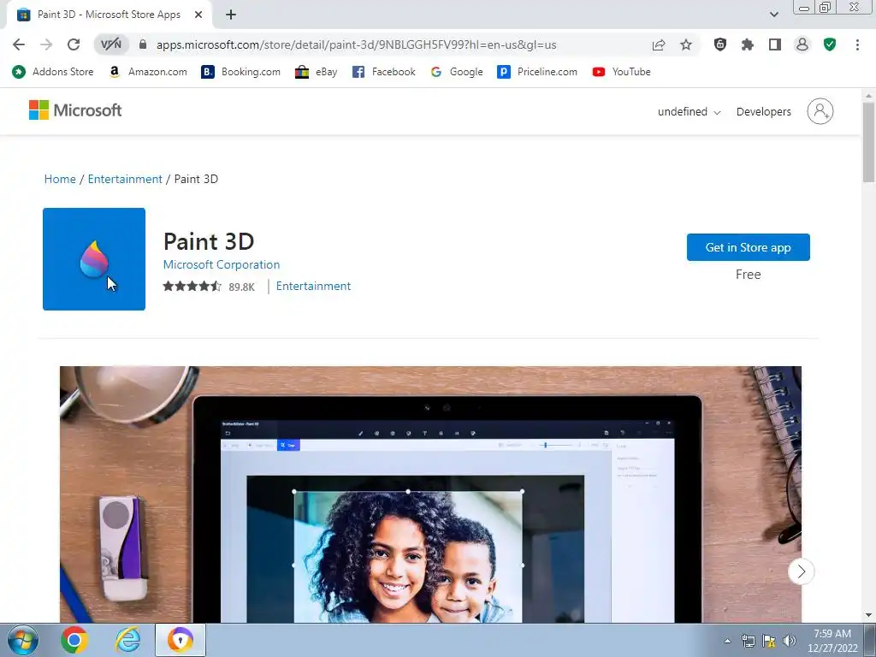Open a new browser tab

pos(231,15)
